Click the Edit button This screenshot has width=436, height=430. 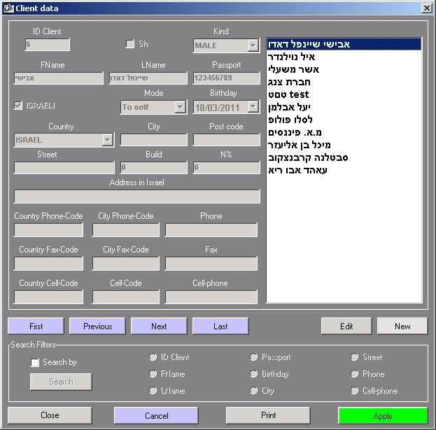(346, 327)
